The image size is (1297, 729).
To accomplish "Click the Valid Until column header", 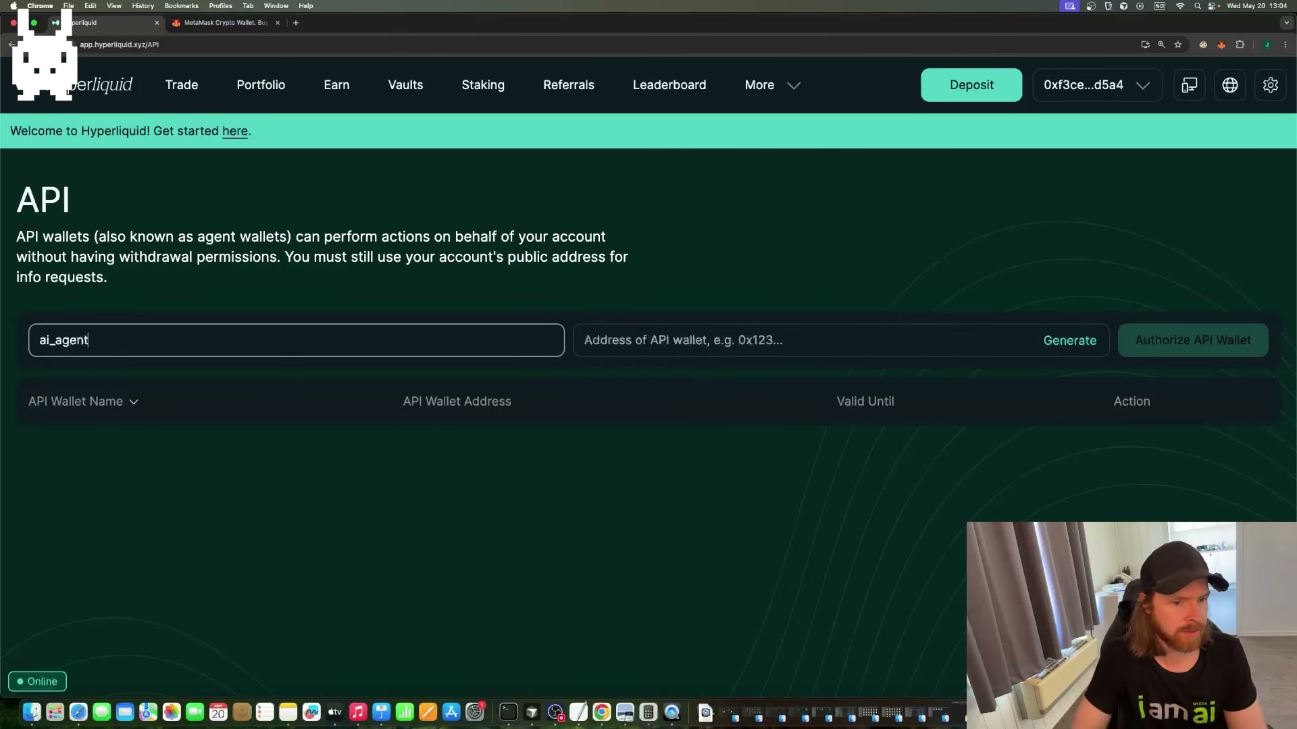I will point(865,402).
